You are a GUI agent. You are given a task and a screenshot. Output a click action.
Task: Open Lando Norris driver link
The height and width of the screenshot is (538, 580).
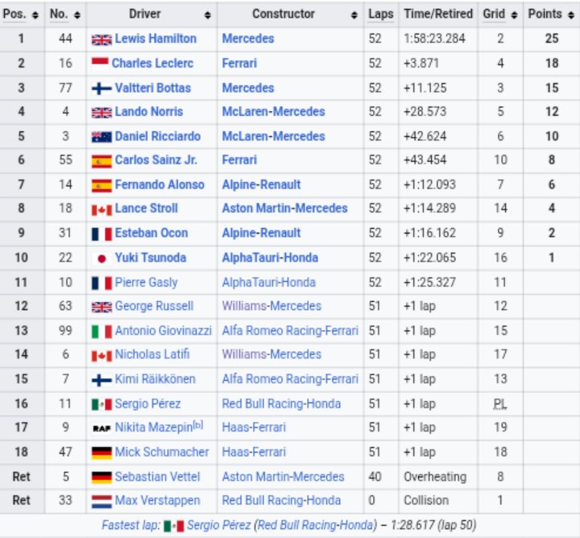click(x=149, y=112)
